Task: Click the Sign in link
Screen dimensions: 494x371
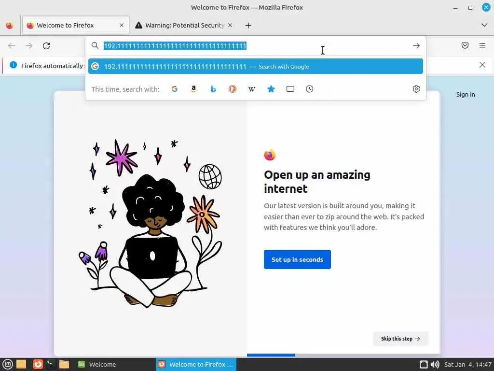Action: point(466,94)
